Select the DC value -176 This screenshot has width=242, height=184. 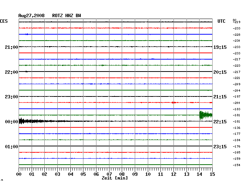(236, 146)
